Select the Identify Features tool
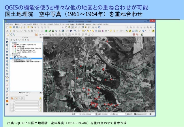The image size is (184, 127). coord(75,31)
